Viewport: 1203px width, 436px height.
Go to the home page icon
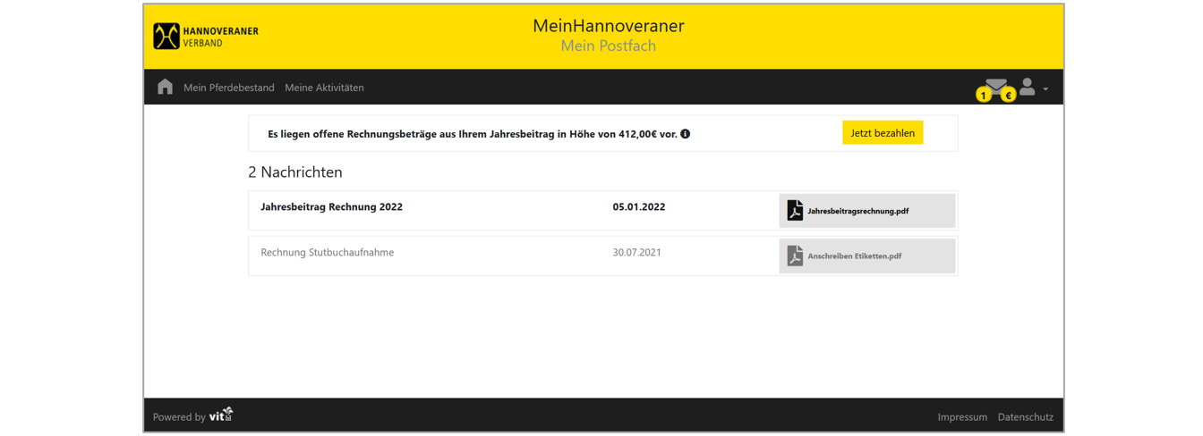(165, 87)
